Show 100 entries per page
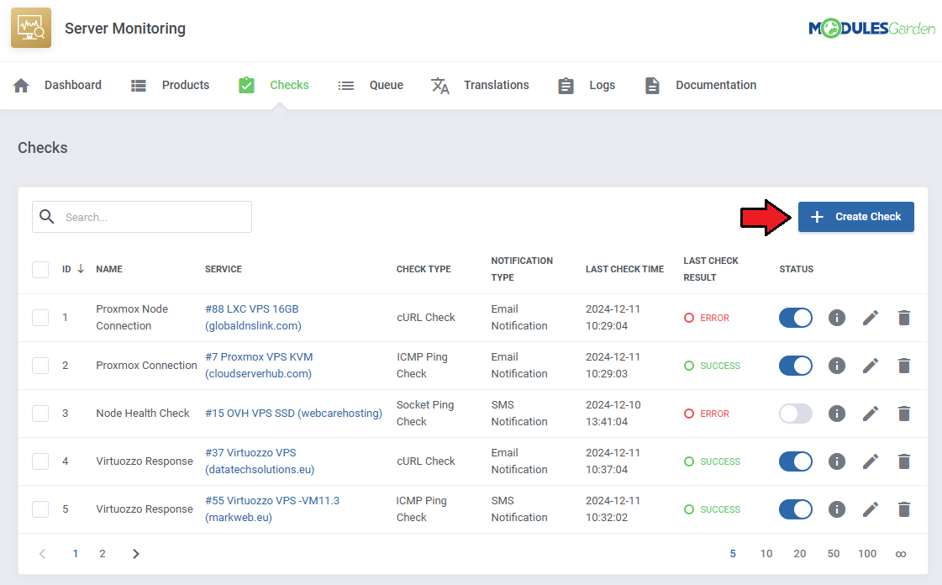The image size is (942, 585). 867,554
